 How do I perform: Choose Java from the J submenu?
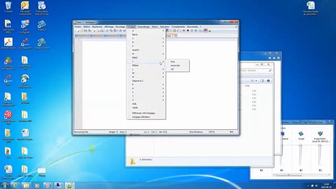pos(177,61)
